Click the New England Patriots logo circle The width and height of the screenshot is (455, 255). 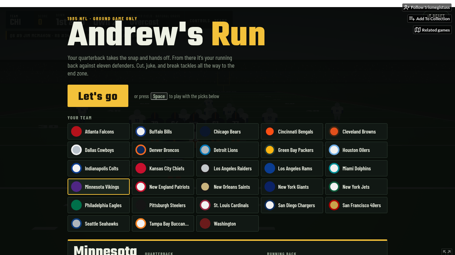pyautogui.click(x=141, y=187)
